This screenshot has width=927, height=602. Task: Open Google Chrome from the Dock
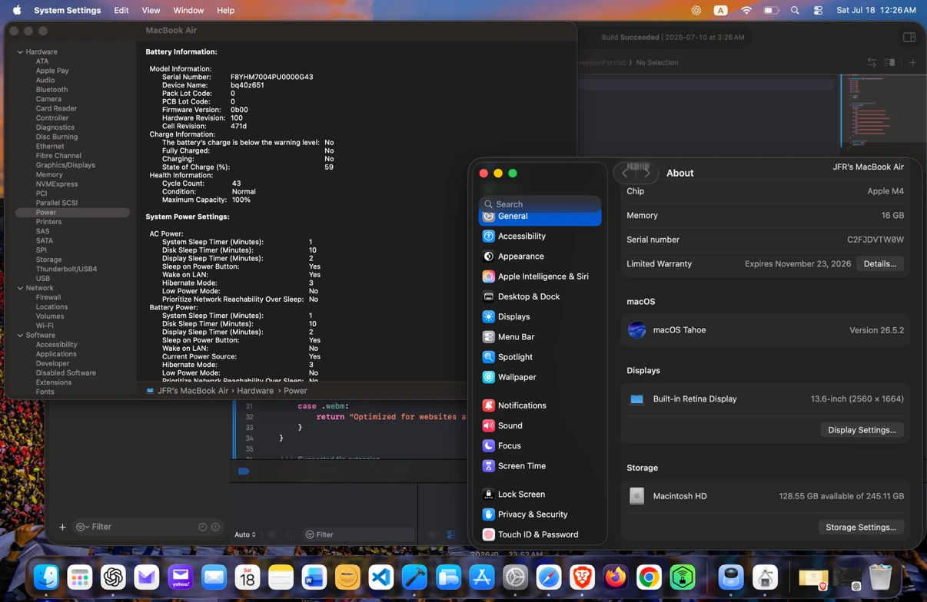[649, 577]
